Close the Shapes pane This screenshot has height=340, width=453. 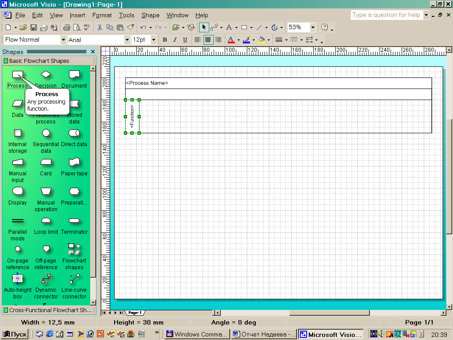[93, 51]
